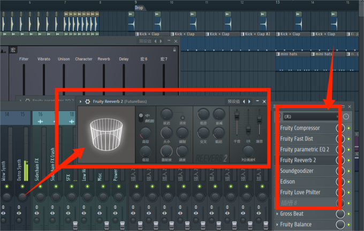Viewport: 364px width, 231px height.
Task: Click the 散射度 diffusion knob
Action: pyautogui.click(x=166, y=151)
